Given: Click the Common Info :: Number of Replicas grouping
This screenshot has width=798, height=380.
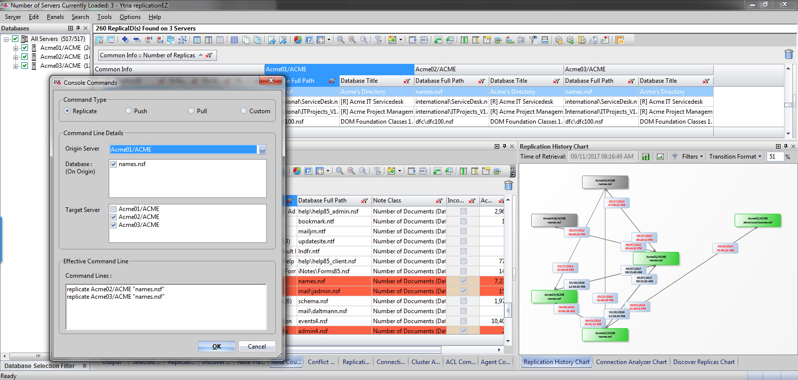Looking at the screenshot, I should (x=157, y=55).
